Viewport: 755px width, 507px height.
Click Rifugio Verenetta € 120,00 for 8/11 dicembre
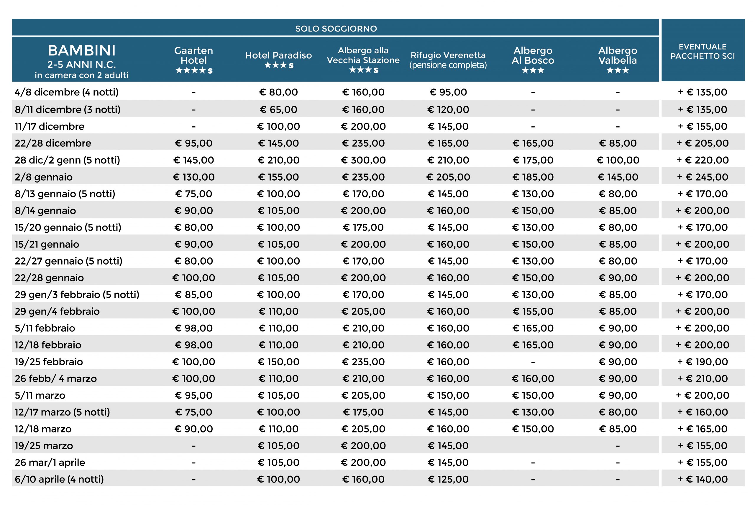pyautogui.click(x=448, y=110)
